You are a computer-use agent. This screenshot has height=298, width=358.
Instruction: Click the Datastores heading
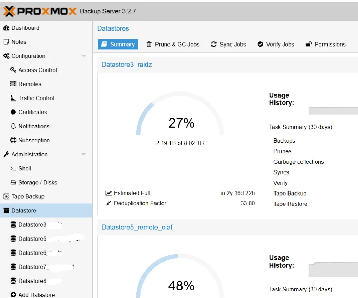(113, 28)
